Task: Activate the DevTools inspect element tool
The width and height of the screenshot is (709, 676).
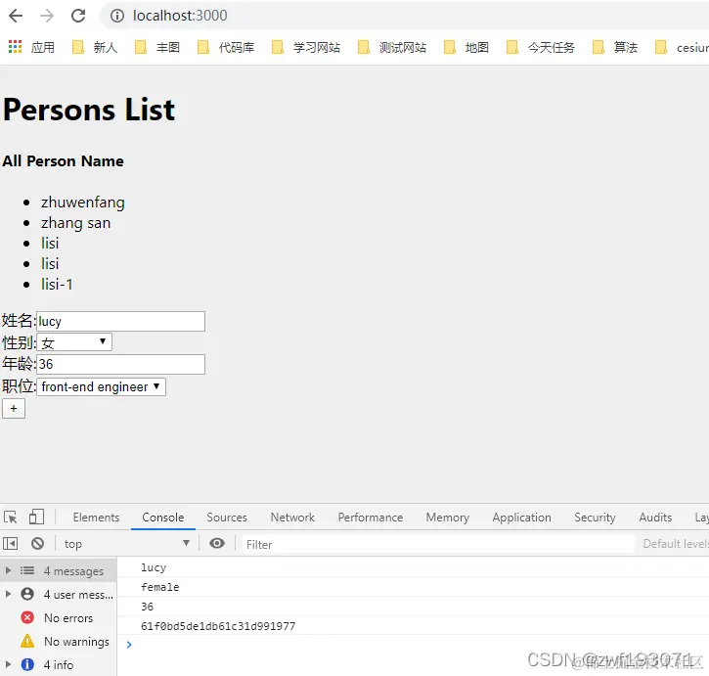Action: 11,517
